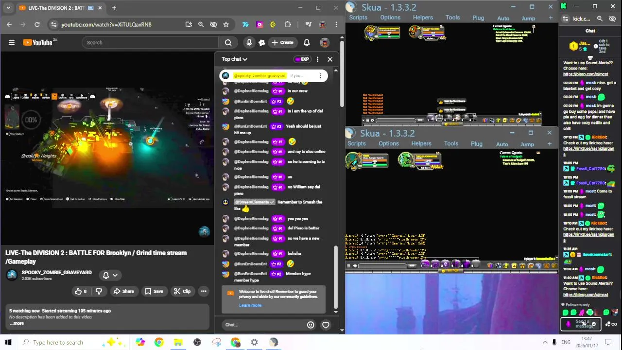Open the YouTube hamburger guide menu

click(x=12, y=42)
